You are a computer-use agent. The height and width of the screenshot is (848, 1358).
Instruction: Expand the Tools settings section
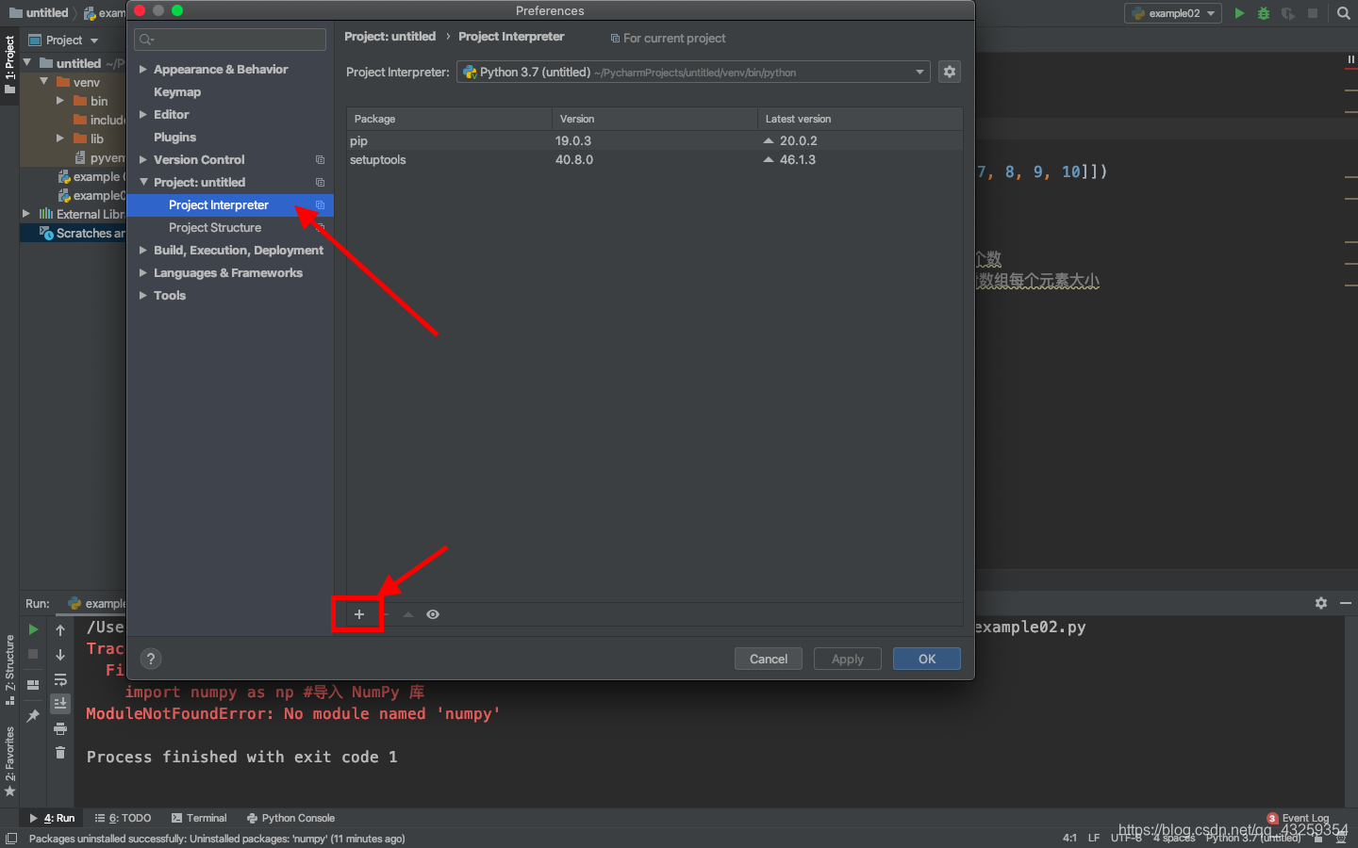(x=143, y=296)
